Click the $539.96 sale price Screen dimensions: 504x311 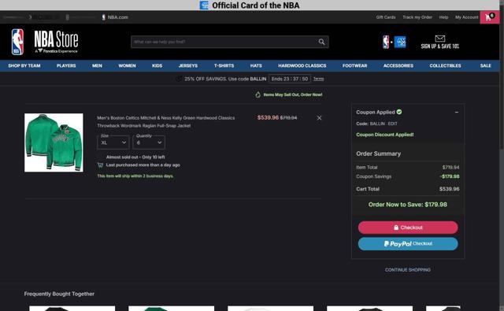[268, 117]
